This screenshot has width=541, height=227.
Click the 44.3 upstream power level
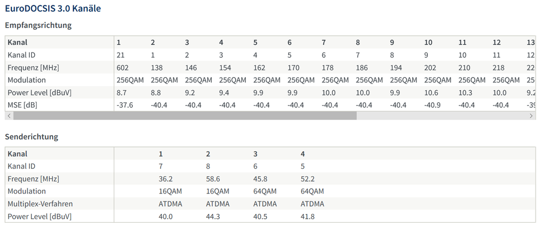(x=214, y=216)
